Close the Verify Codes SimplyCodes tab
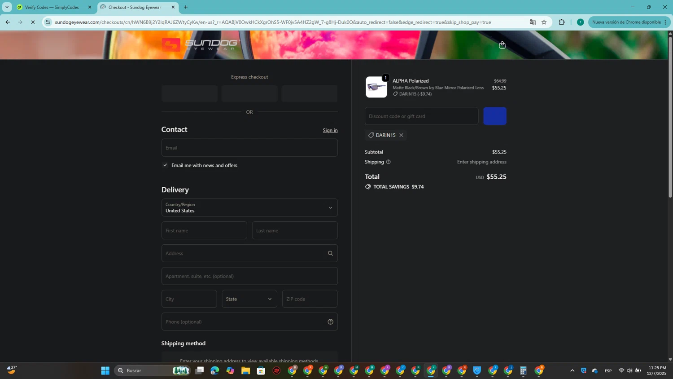Screen dimensions: 673x379 (90, 7)
